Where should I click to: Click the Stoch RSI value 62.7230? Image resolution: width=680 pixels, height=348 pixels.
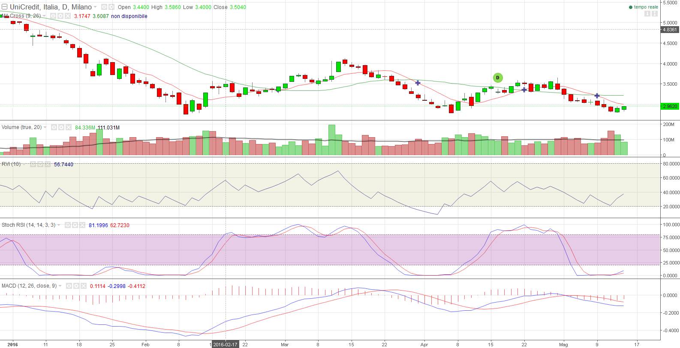[x=120, y=225]
